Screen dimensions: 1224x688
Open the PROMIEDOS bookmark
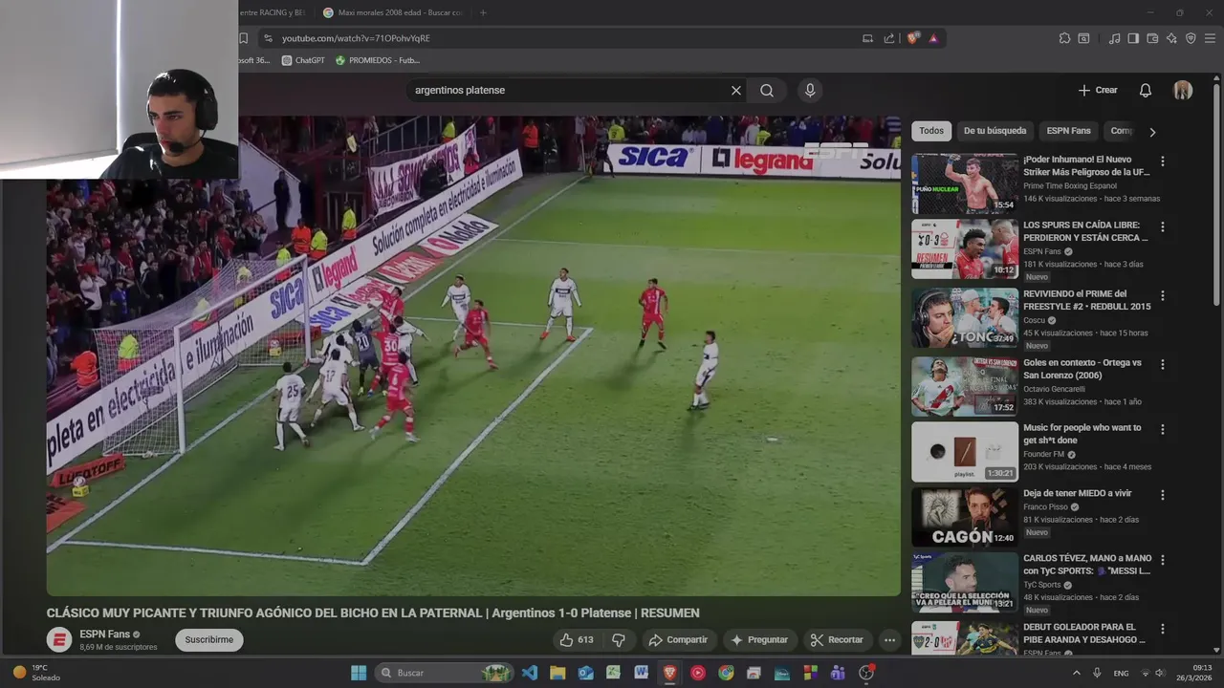coord(377,60)
